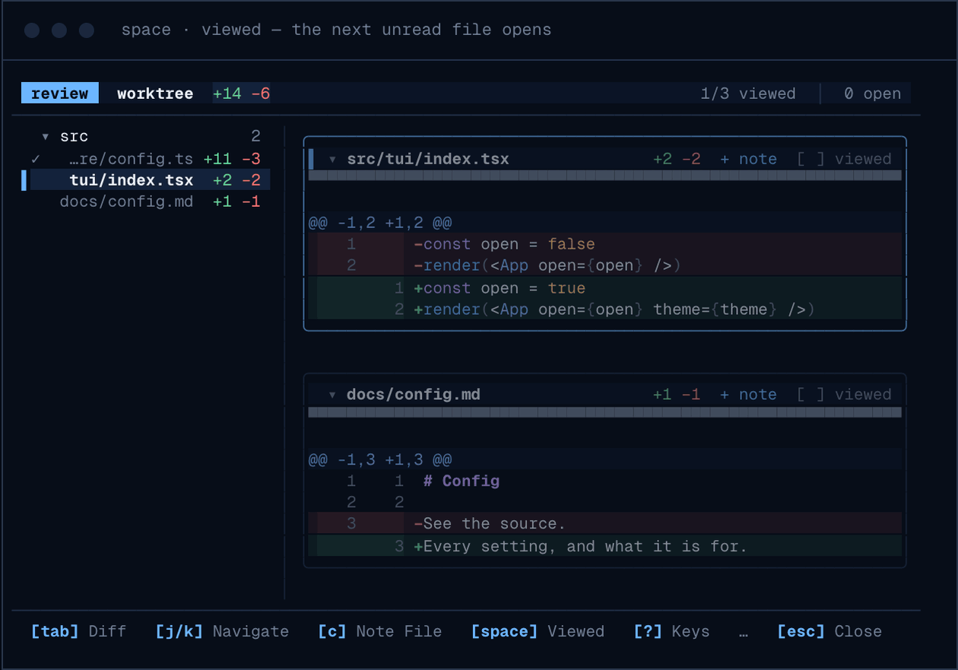Click the +1 -1 stats in config.md header
Viewport: 958px width, 670px height.
(677, 395)
